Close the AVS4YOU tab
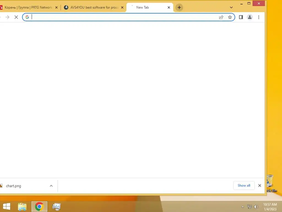 (x=122, y=7)
